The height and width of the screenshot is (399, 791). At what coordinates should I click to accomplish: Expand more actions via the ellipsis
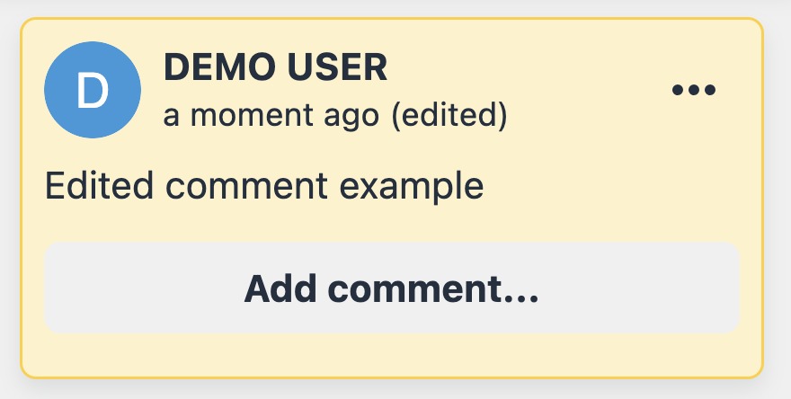click(694, 90)
